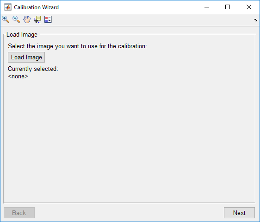260x222 pixels.
Task: Click the Load Image panel heading
Action: click(x=22, y=35)
